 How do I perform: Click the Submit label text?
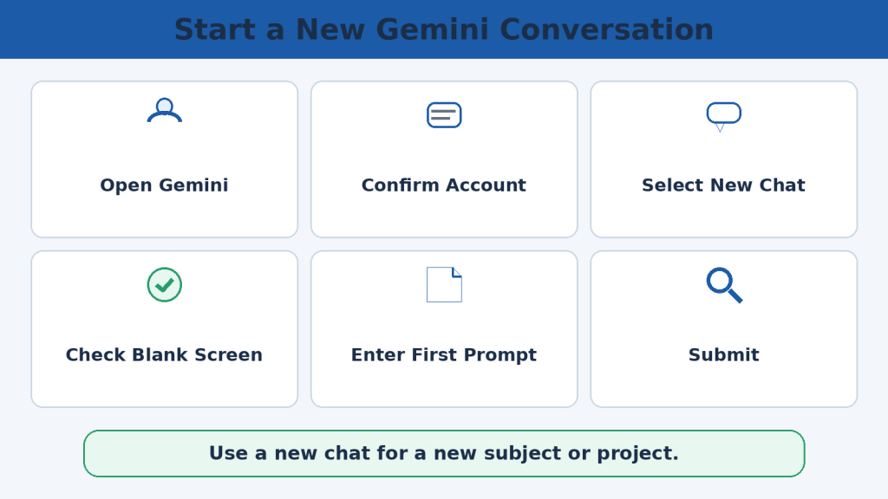724,354
